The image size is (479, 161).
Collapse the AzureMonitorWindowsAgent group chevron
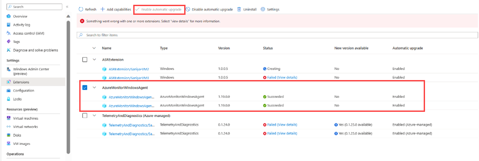[x=94, y=87]
